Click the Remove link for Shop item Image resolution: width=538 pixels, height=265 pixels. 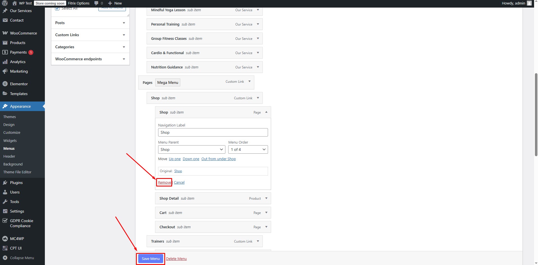point(164,183)
